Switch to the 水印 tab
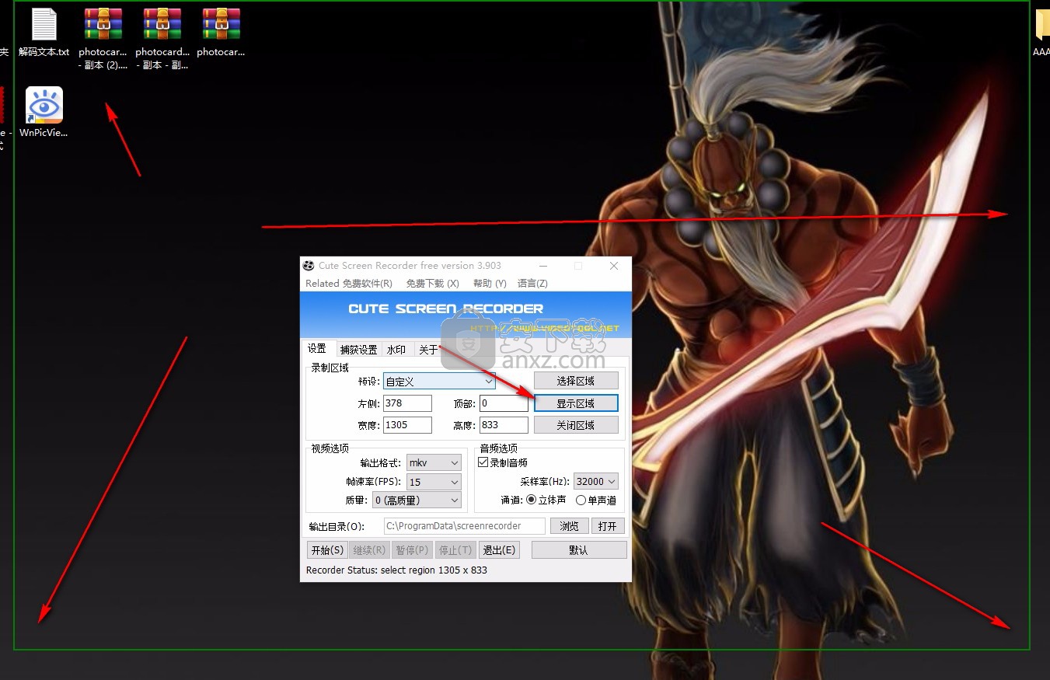Screen dimensions: 1050x680 [396, 350]
